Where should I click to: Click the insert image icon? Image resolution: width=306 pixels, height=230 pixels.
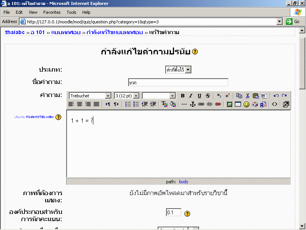(229, 104)
